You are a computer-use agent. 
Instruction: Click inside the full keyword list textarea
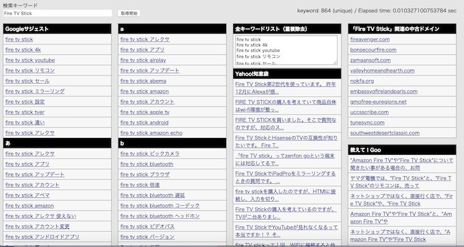pos(286,50)
